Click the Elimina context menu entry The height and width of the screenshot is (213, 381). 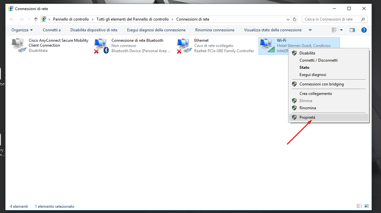tap(329, 101)
